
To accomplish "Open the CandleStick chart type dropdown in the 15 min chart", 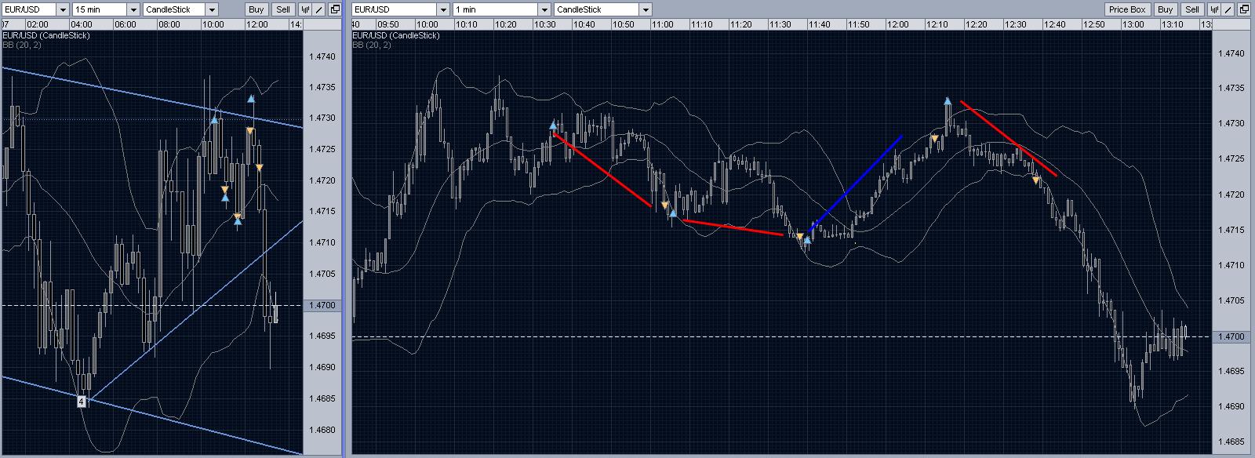I will [180, 9].
